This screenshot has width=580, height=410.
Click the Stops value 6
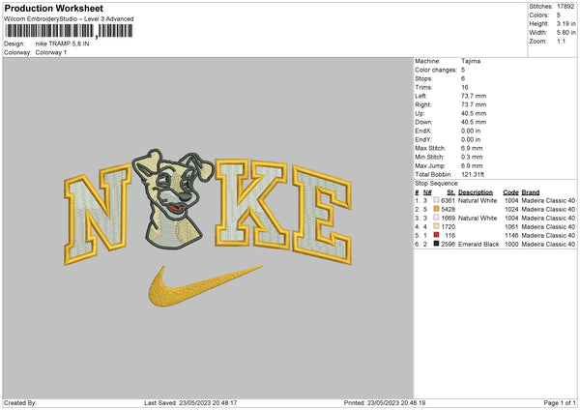[x=463, y=78]
